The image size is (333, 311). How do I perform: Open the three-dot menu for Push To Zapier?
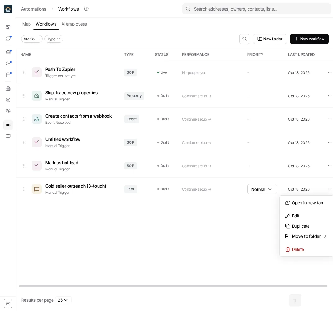coord(330,72)
